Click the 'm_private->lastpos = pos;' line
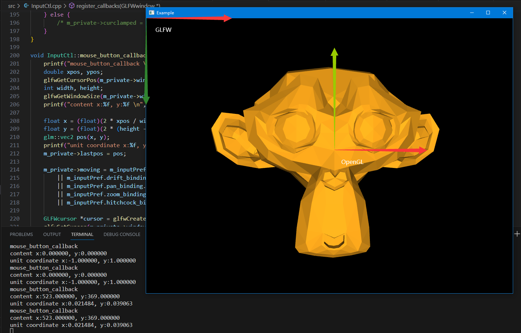This screenshot has width=521, height=333. (x=85, y=154)
